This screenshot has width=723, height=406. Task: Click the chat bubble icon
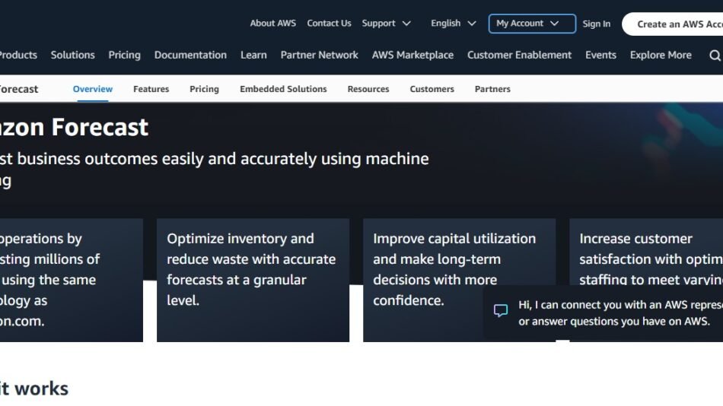pyautogui.click(x=500, y=311)
